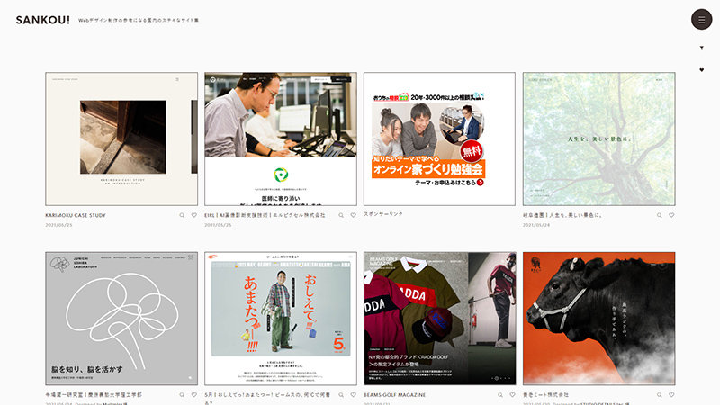Viewport: 720px width, 405px height.
Task: Zoom KARIMOKU CASE STUDY with magnifier icon
Action: point(182,215)
